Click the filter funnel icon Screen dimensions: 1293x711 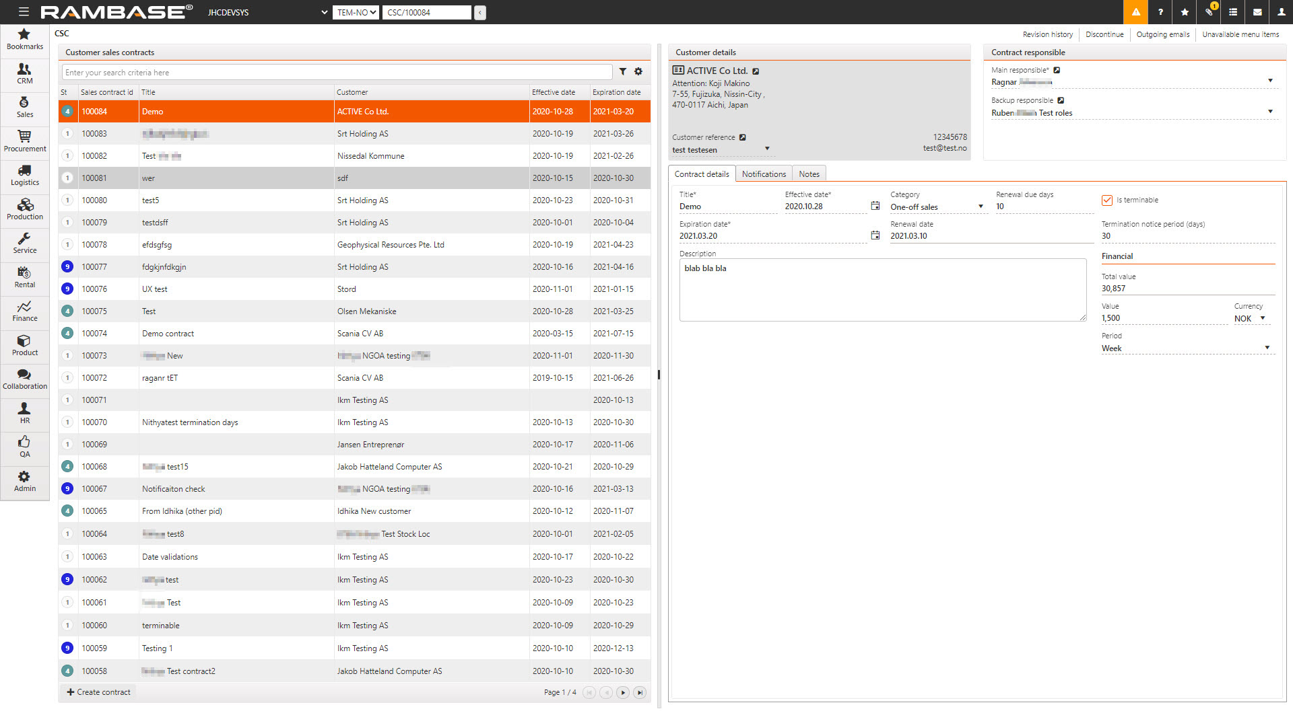(x=623, y=72)
